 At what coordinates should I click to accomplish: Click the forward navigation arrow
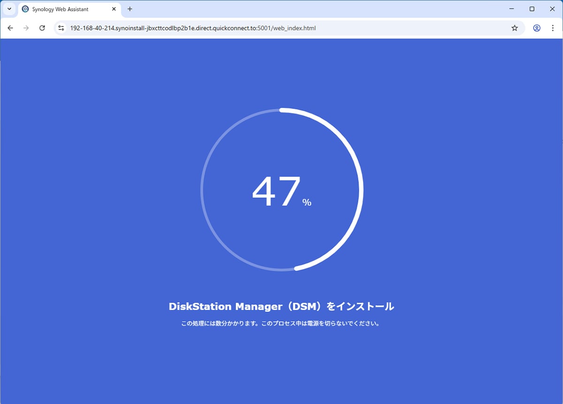26,28
